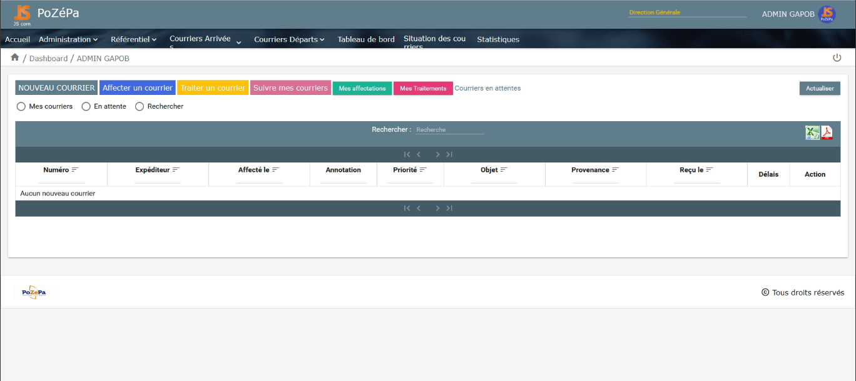
Task: Select the Mes courriers radio button
Action: coord(21,107)
